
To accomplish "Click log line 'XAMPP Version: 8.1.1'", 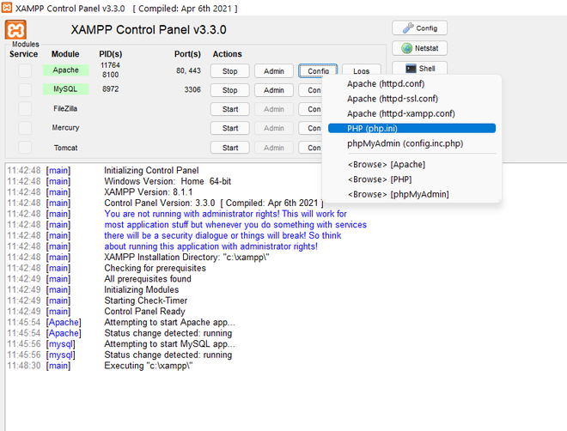I will click(x=149, y=191).
